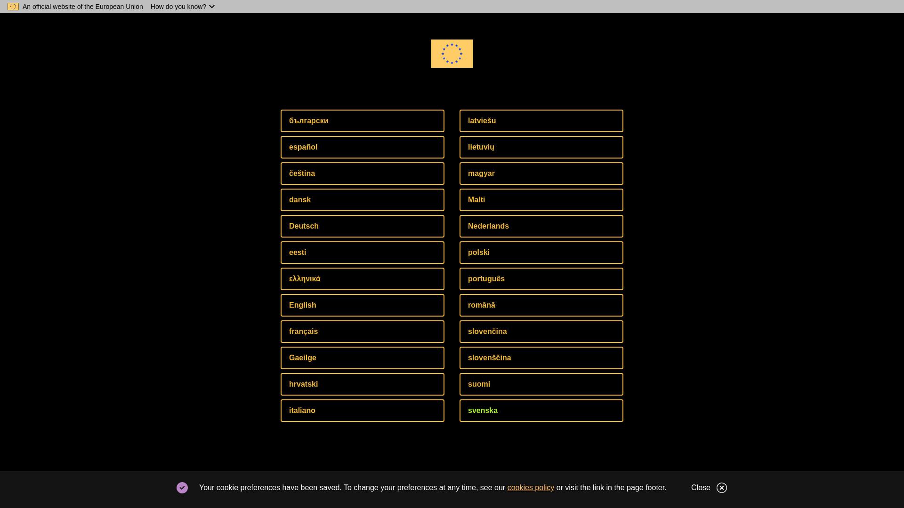Image resolution: width=904 pixels, height=508 pixels.
Task: Click the purple checkmark confirmation icon
Action: coord(182,488)
